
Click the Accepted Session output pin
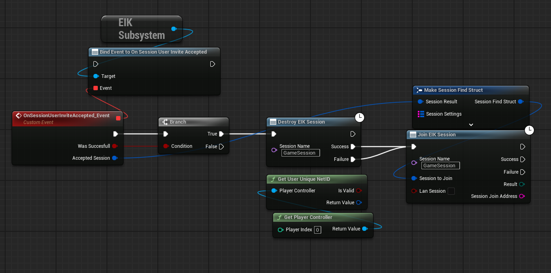114,158
